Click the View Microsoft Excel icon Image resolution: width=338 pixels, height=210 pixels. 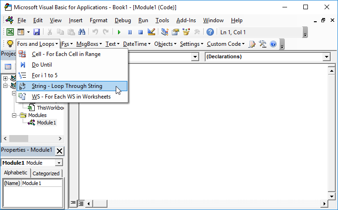point(10,32)
